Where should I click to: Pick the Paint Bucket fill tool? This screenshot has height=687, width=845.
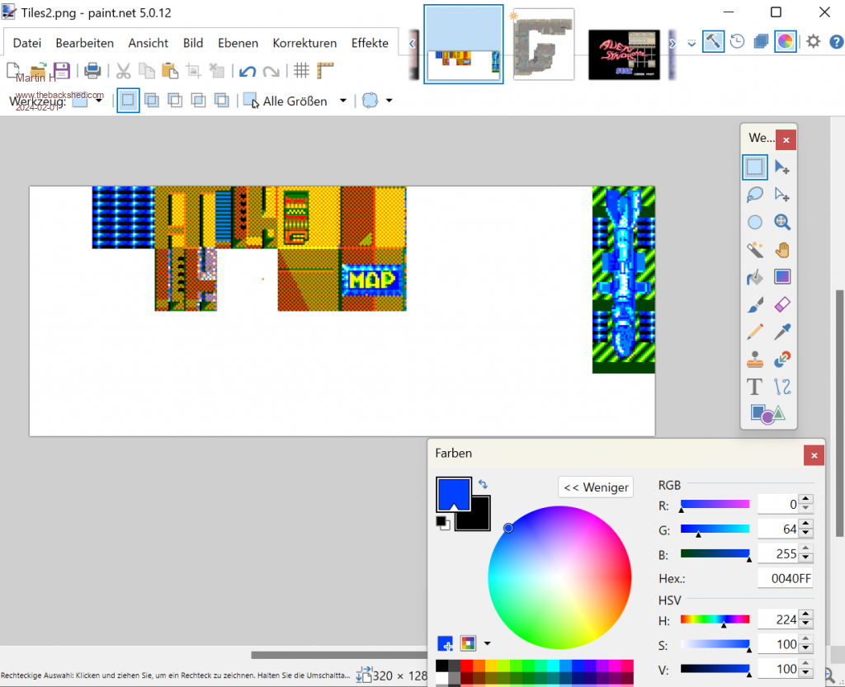coord(754,276)
